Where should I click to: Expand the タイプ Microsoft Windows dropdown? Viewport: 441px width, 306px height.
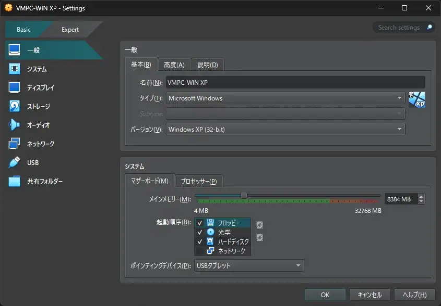tap(285, 98)
